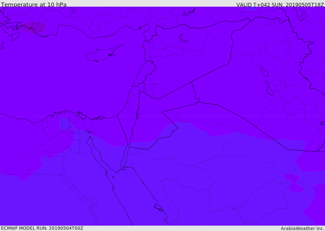
Task: Click the 'Temperature at 10 hPa' title
Action: point(34,4)
